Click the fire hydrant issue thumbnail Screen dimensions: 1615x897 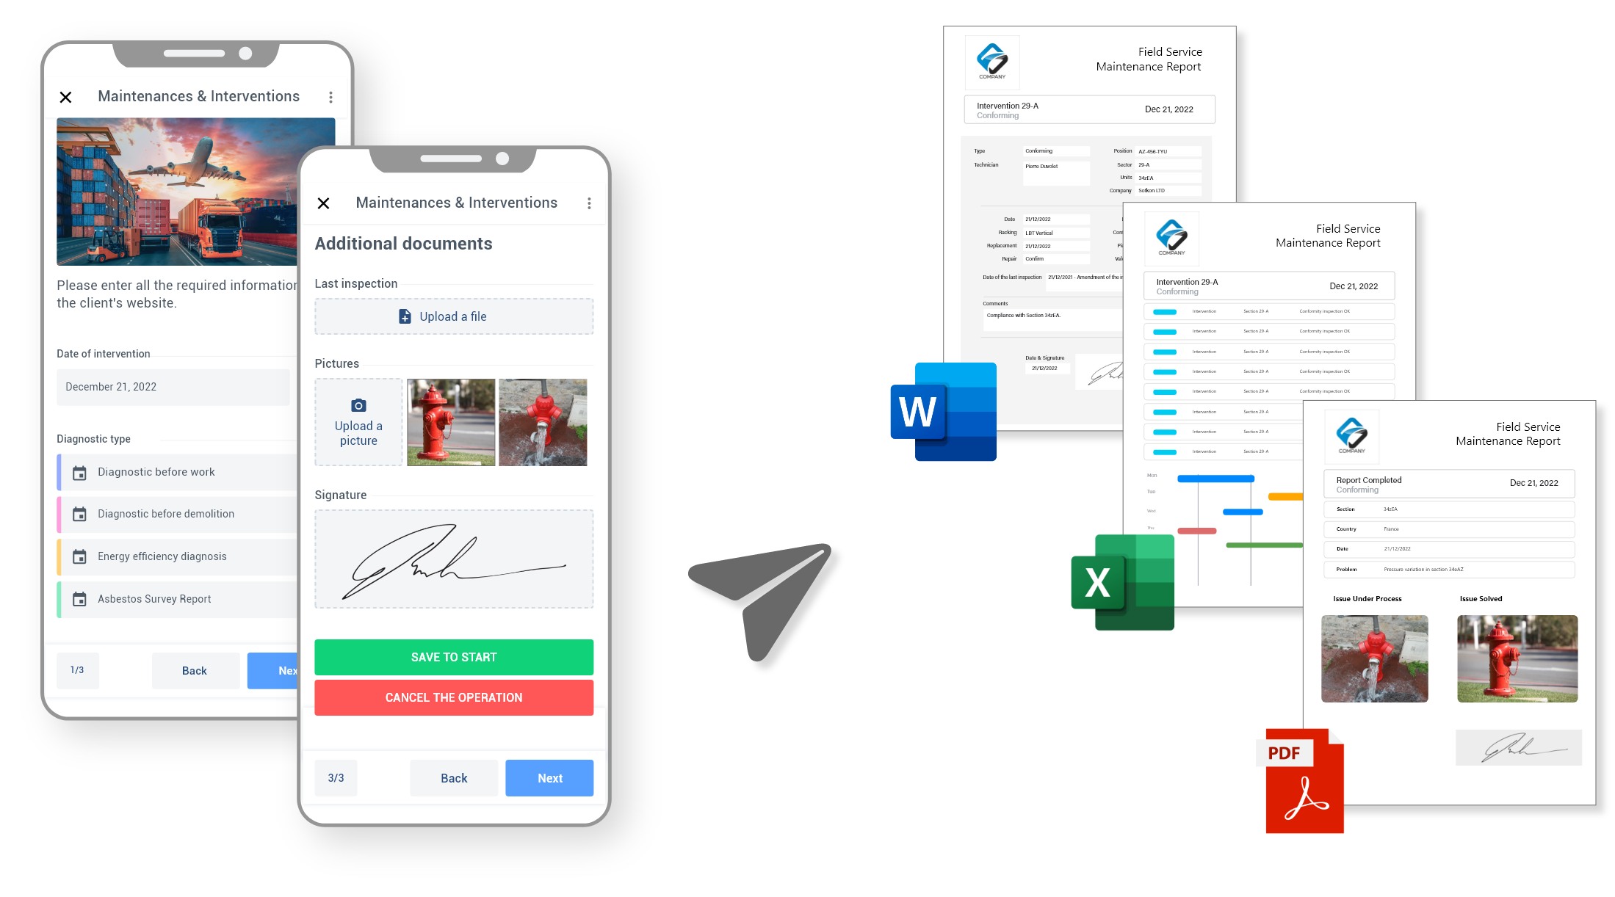point(1376,657)
